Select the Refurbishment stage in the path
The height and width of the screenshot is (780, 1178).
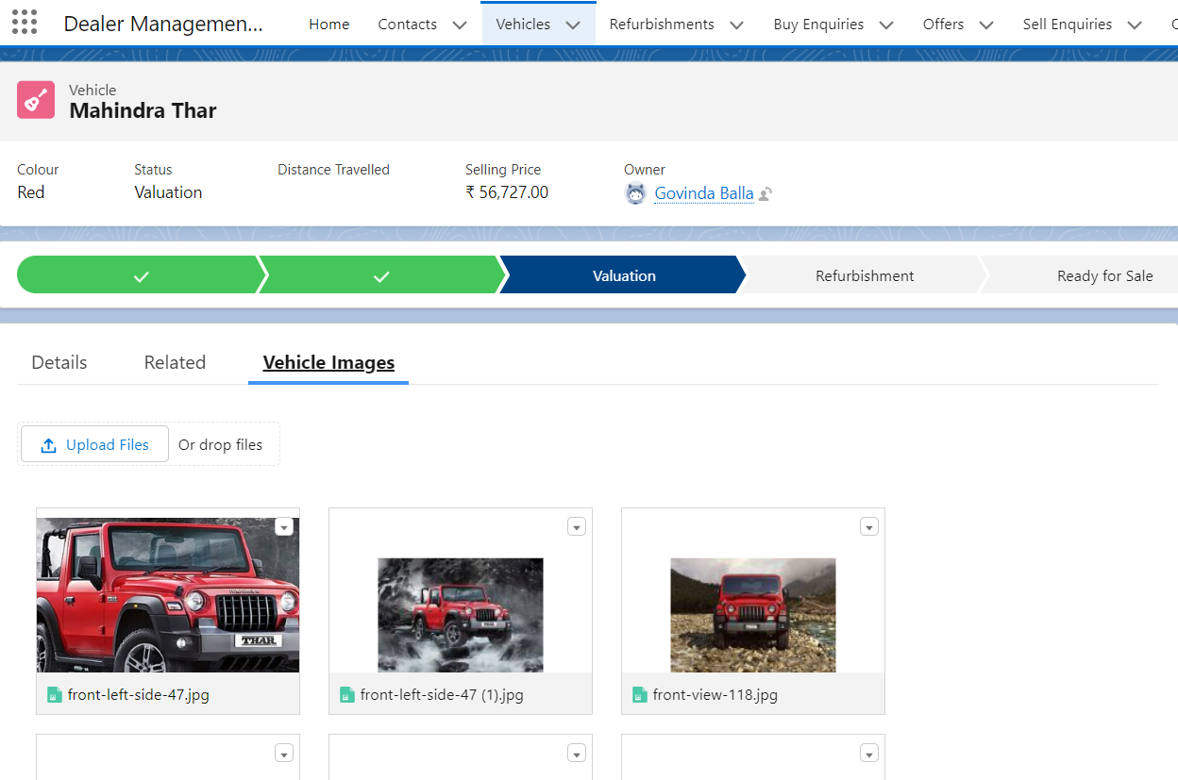point(865,275)
